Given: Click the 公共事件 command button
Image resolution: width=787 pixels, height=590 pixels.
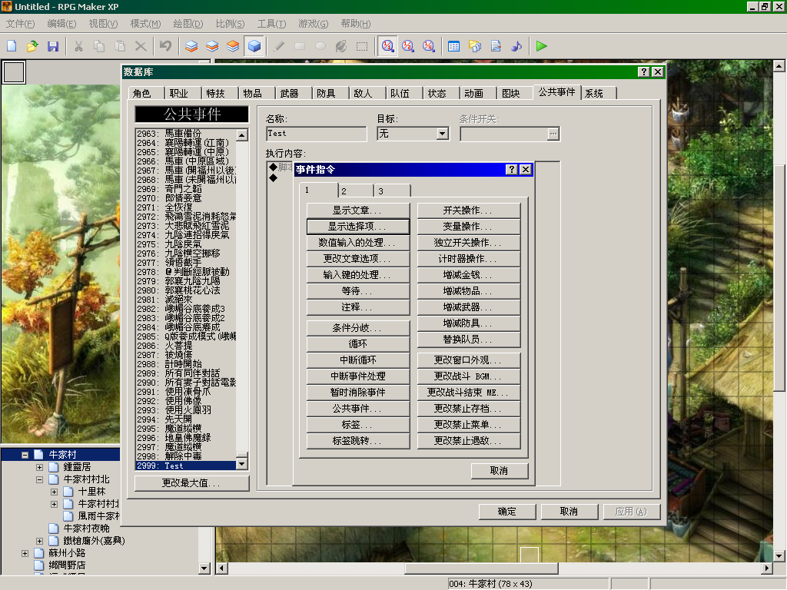Looking at the screenshot, I should pos(357,409).
